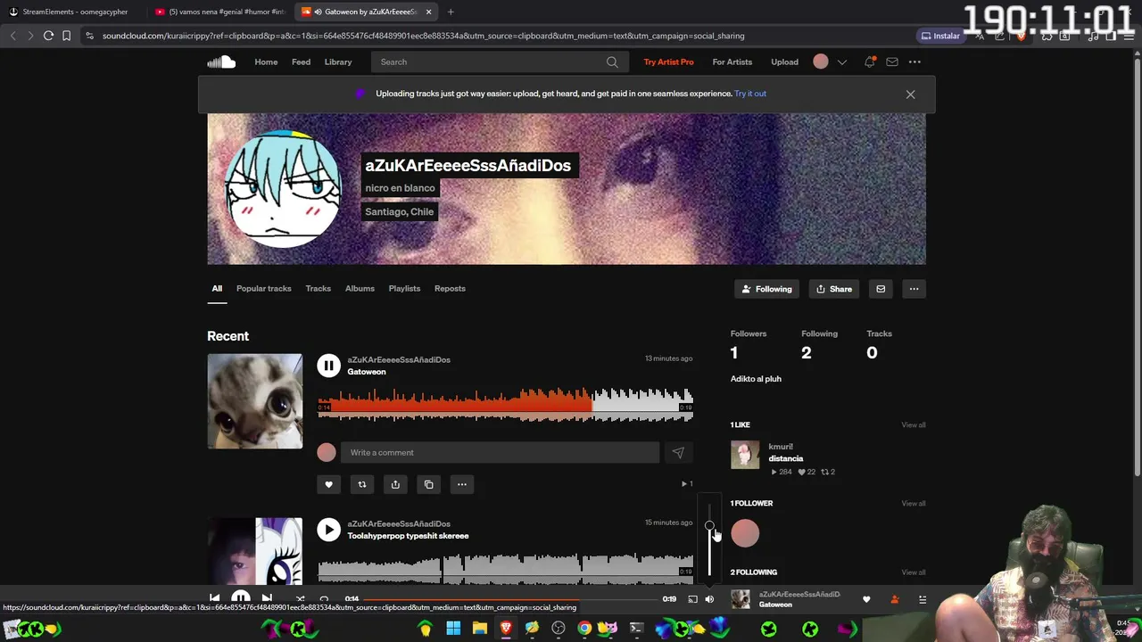Open the notifications bell
Viewport: 1142px width, 642px height.
tap(870, 62)
